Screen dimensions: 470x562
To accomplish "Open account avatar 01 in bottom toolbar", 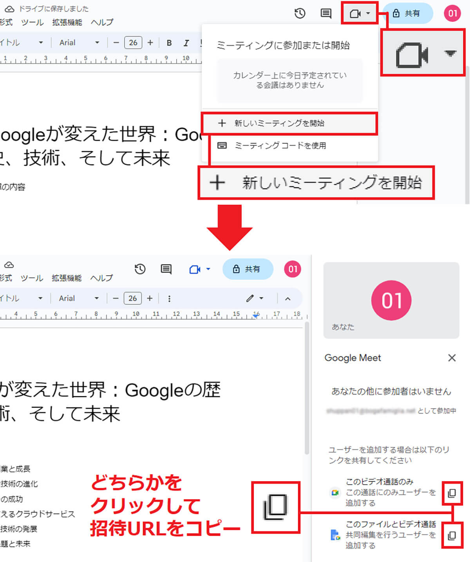I will pyautogui.click(x=293, y=269).
